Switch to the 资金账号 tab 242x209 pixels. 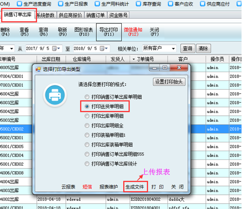click(118, 15)
